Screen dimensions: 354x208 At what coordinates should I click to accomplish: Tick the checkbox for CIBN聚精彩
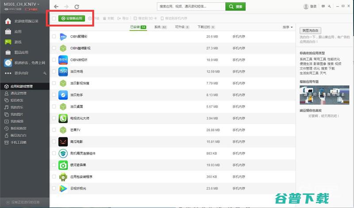click(54, 37)
